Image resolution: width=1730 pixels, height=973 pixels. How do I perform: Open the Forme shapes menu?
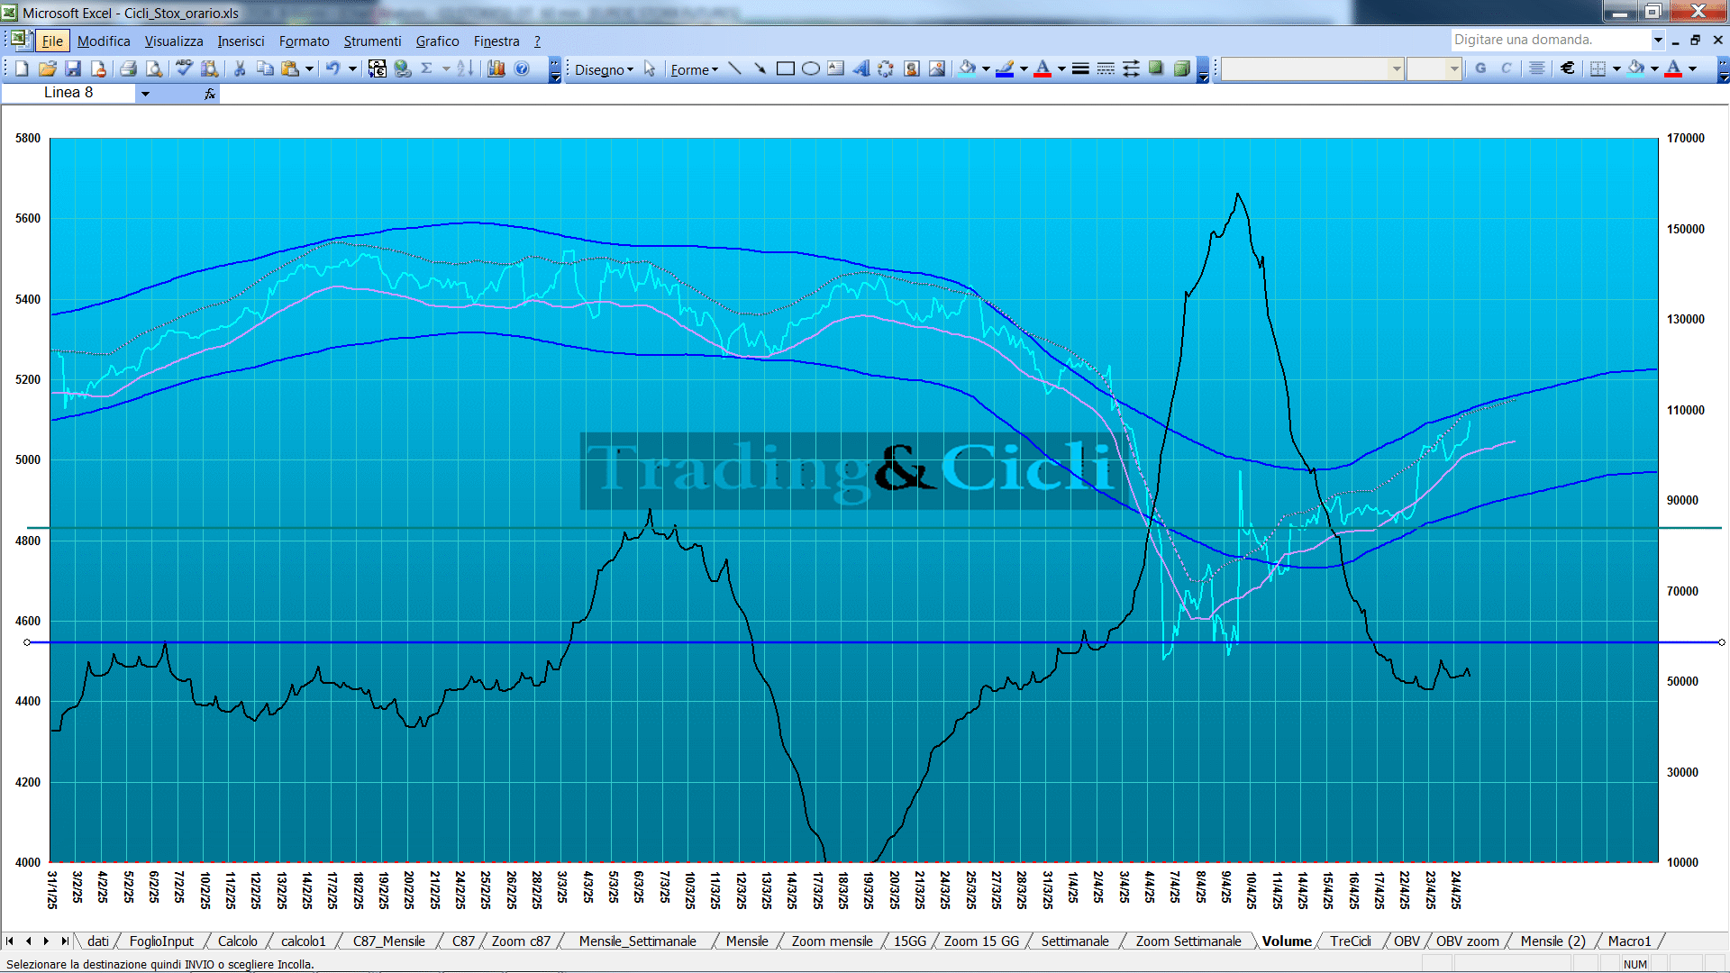click(x=694, y=69)
